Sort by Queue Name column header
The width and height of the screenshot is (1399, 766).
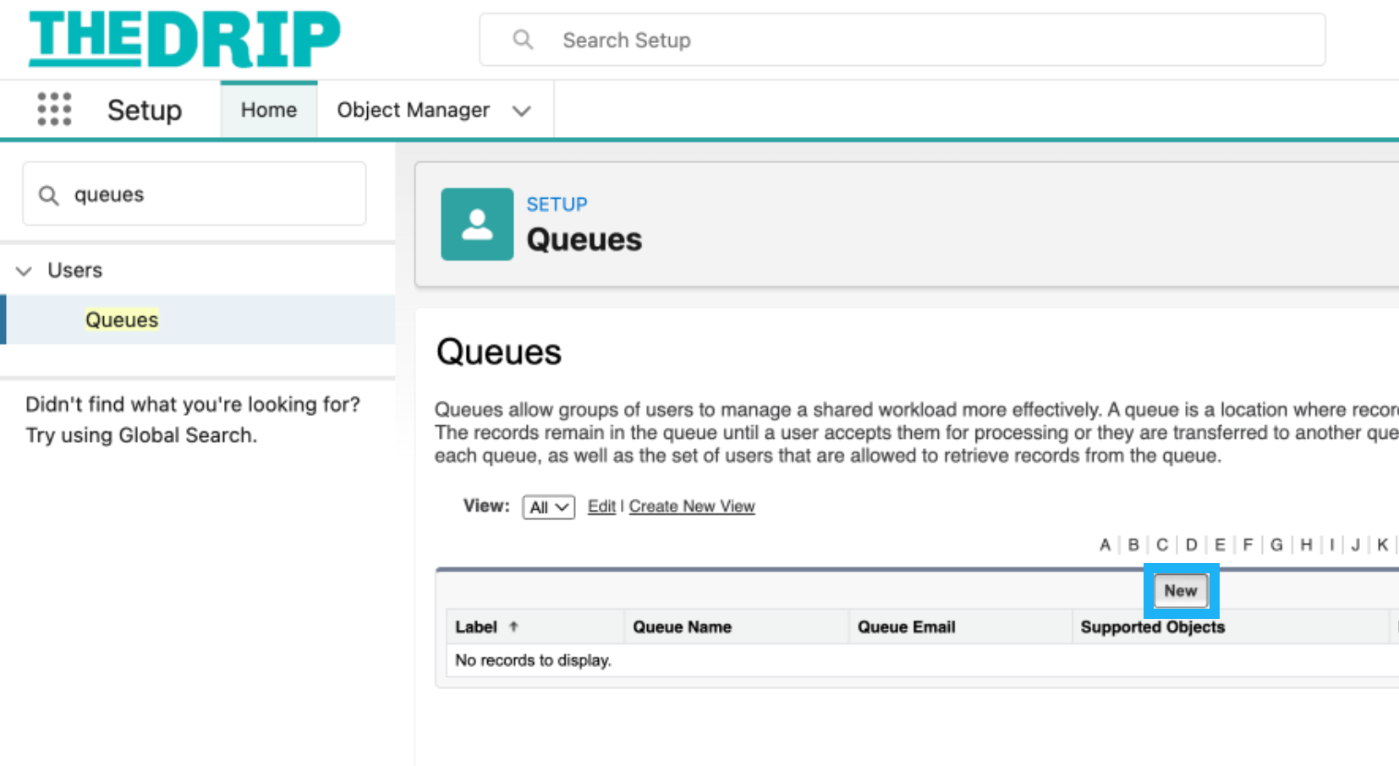coord(683,626)
